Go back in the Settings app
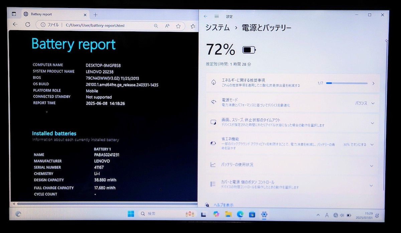This screenshot has width=401, height=233. click(x=206, y=16)
